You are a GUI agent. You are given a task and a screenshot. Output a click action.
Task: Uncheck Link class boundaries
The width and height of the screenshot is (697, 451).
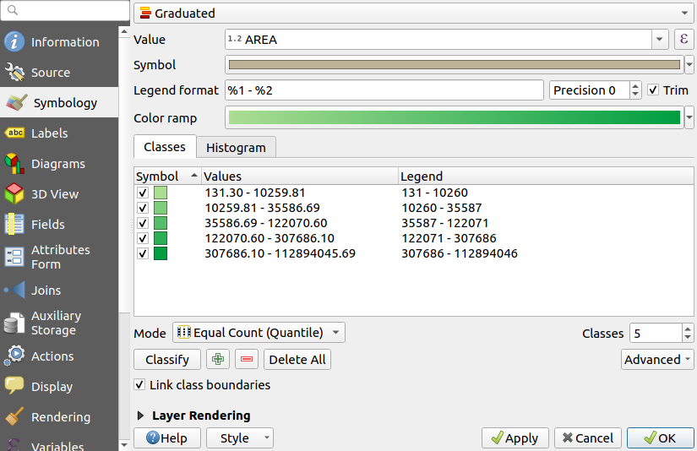[x=140, y=385]
